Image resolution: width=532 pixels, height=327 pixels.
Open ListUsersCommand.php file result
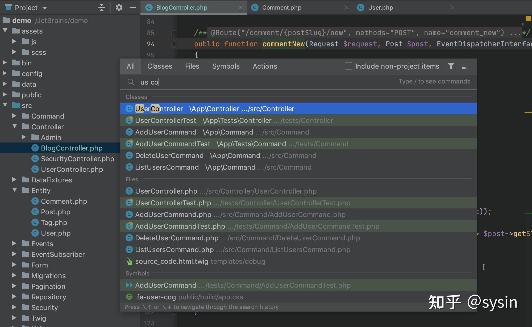pyautogui.click(x=298, y=250)
